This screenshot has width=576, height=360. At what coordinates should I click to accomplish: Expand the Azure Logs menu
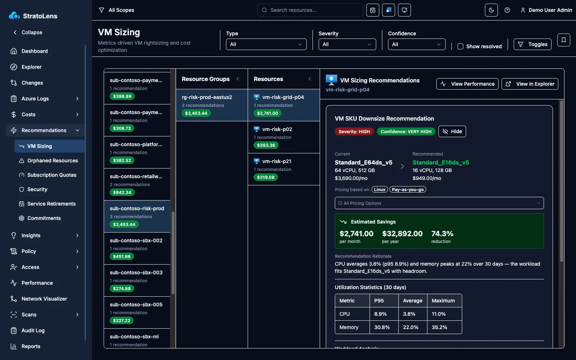click(45, 99)
